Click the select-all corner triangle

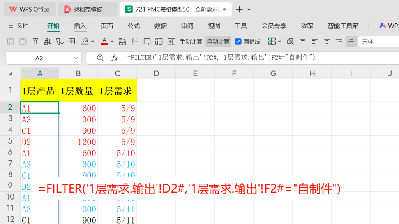(11, 73)
